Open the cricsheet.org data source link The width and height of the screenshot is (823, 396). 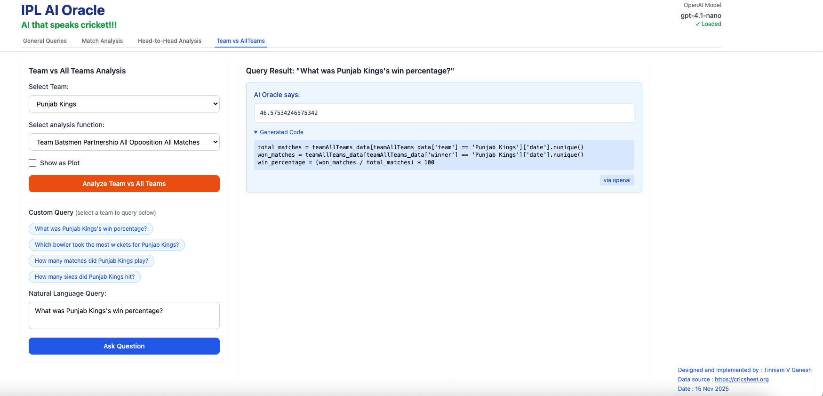click(x=741, y=380)
